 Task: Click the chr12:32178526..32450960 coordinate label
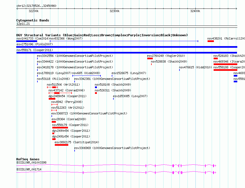click(36, 6)
